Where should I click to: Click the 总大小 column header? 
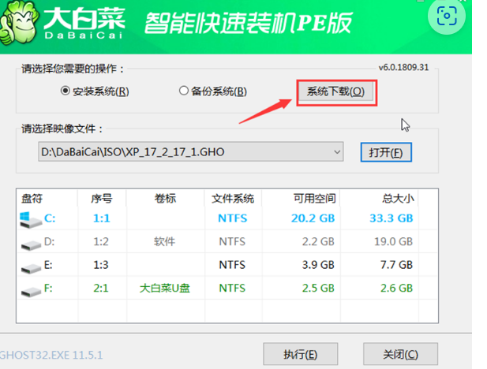point(379,198)
